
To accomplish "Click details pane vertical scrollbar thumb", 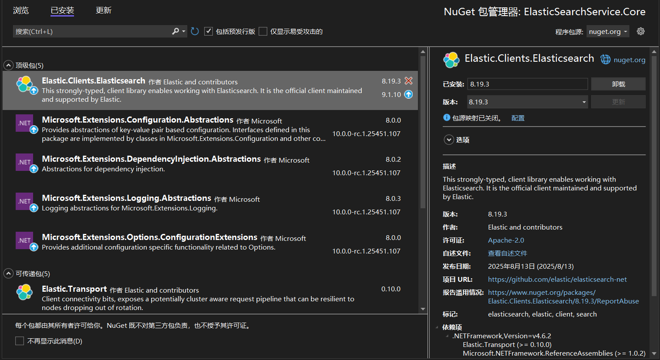I will coord(654,175).
